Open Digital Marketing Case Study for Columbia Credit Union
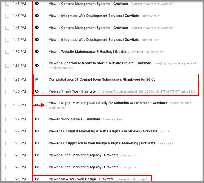Screen dimensions: 204x183 (114, 103)
